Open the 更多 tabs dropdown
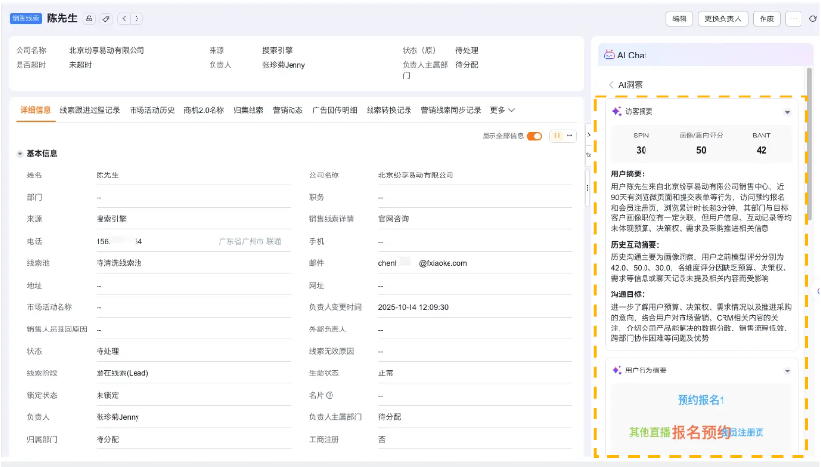821x467 pixels. (502, 110)
